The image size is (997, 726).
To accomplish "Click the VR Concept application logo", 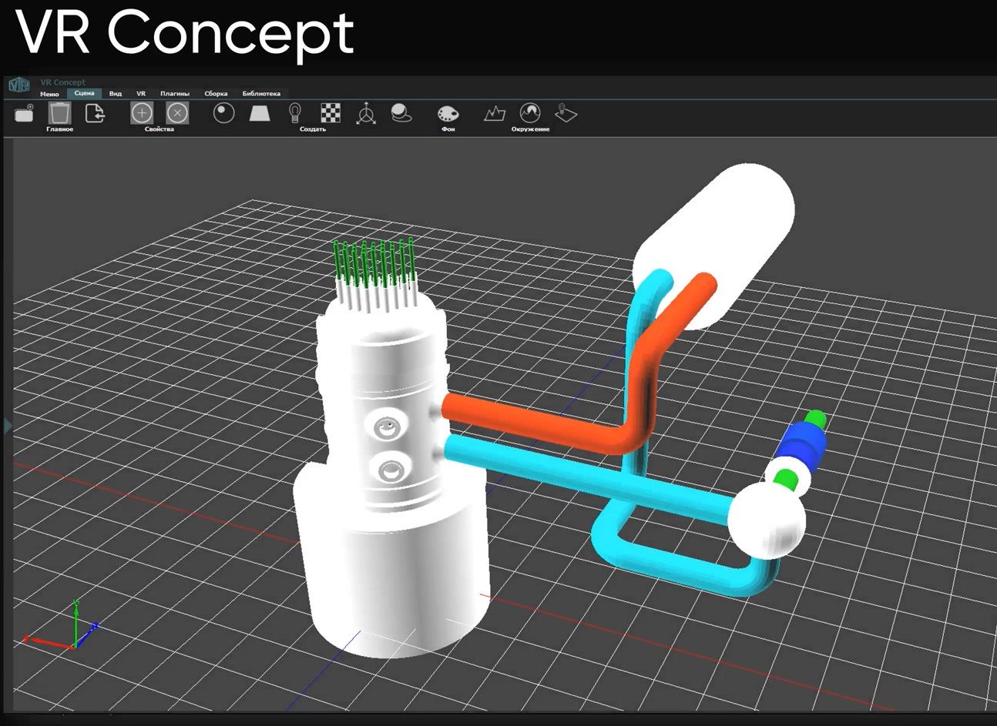I will point(18,86).
